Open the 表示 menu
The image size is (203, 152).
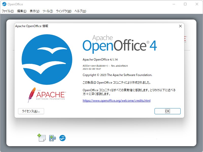coord(34,11)
